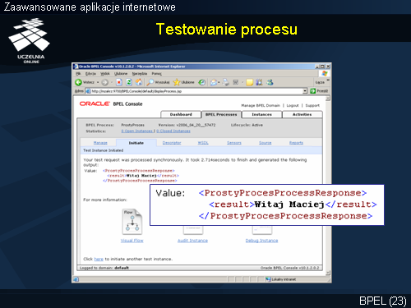Select the Sensors sub-tab
The width and height of the screenshot is (411, 308).
(234, 143)
